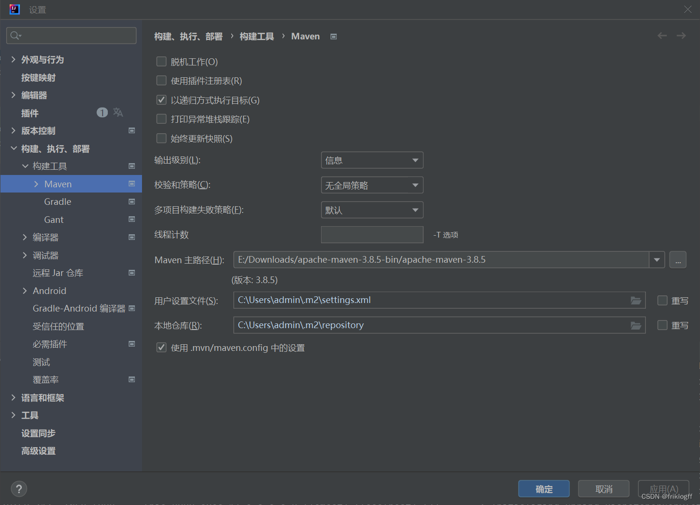
Task: Enable 打印异常堆栈跟踪(E) checkbox
Action: point(161,119)
